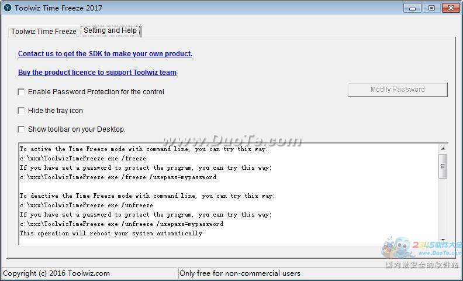
Task: Click the line 'c:\xxx\ToolwizTimeFreeze.exe /freeze'
Action: (x=82, y=158)
